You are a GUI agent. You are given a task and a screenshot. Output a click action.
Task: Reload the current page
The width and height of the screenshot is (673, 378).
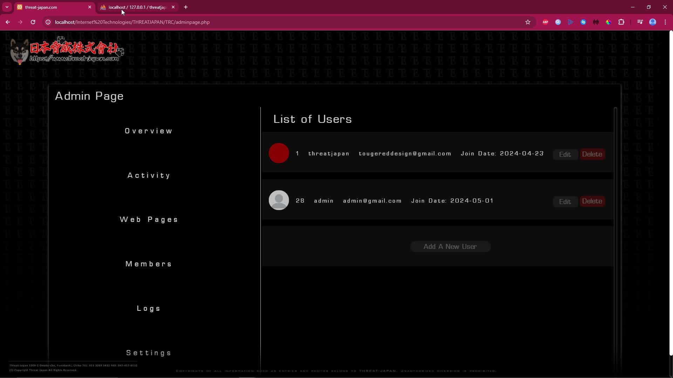pos(33,22)
